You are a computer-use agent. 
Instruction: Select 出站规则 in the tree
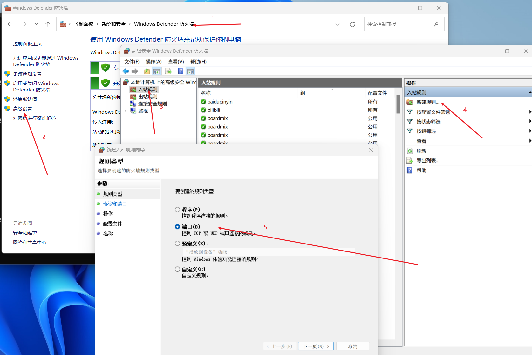point(148,97)
